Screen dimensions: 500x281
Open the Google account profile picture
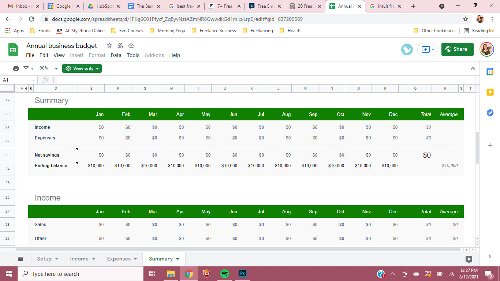point(487,49)
